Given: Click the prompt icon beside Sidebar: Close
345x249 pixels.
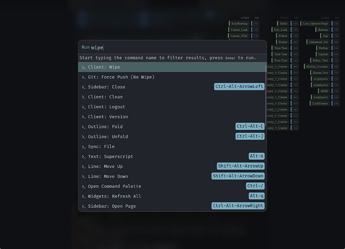Looking at the screenshot, I should pos(83,87).
